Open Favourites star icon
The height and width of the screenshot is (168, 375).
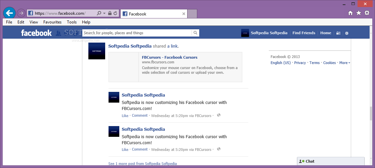point(359,13)
